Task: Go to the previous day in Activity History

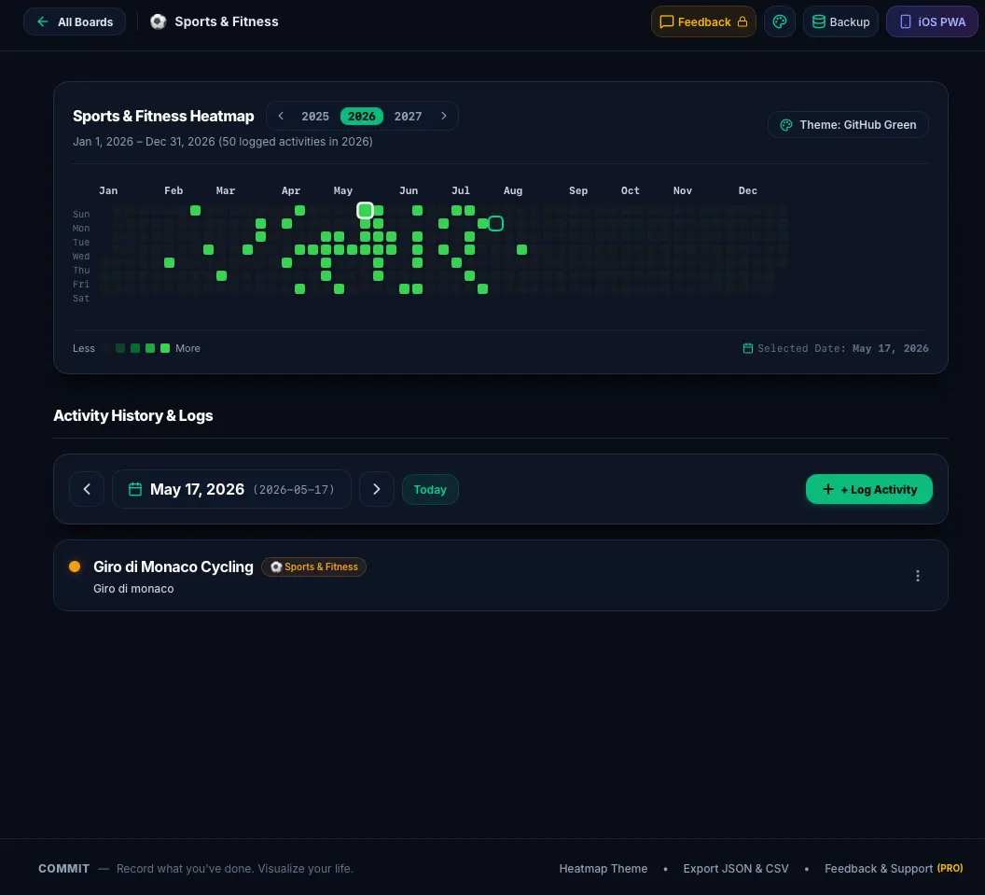Action: pos(87,489)
